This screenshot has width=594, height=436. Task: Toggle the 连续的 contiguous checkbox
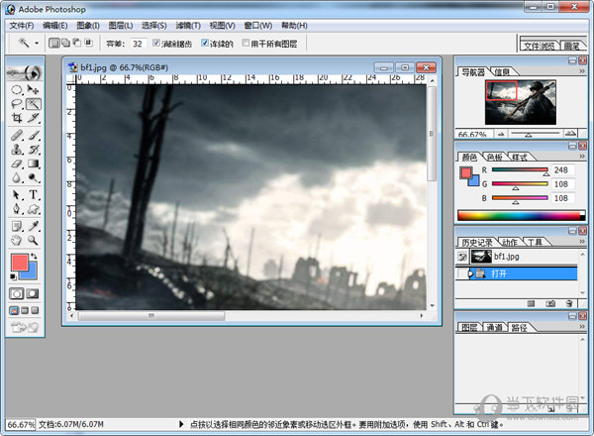205,43
